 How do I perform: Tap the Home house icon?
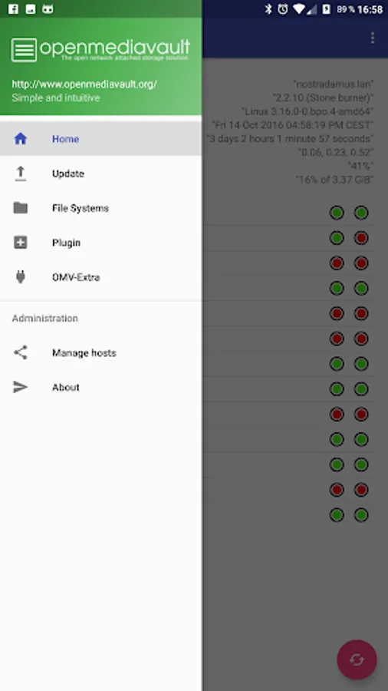(20, 139)
